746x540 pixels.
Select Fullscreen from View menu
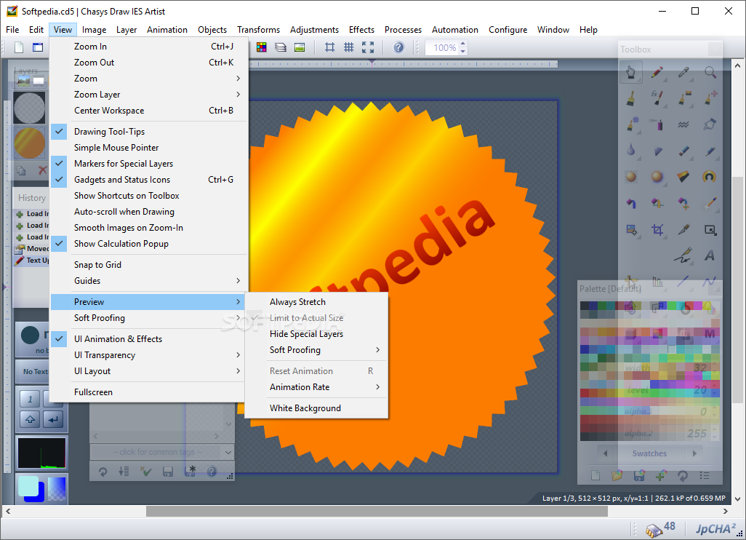pos(149,392)
